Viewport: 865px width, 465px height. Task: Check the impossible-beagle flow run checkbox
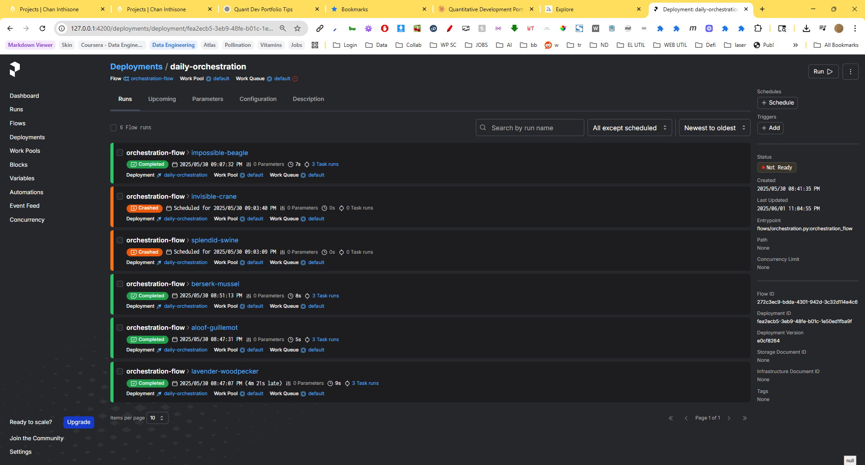coord(120,153)
